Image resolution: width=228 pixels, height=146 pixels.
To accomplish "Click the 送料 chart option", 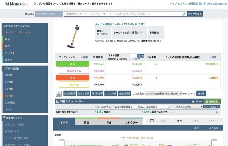I will (197, 128).
